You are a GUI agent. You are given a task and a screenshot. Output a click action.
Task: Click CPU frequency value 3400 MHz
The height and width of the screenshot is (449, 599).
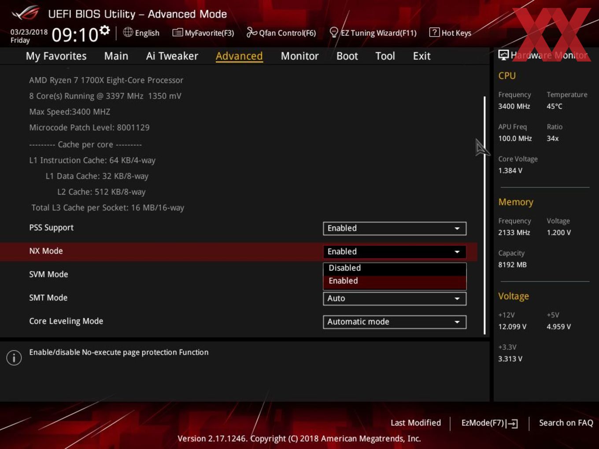514,106
